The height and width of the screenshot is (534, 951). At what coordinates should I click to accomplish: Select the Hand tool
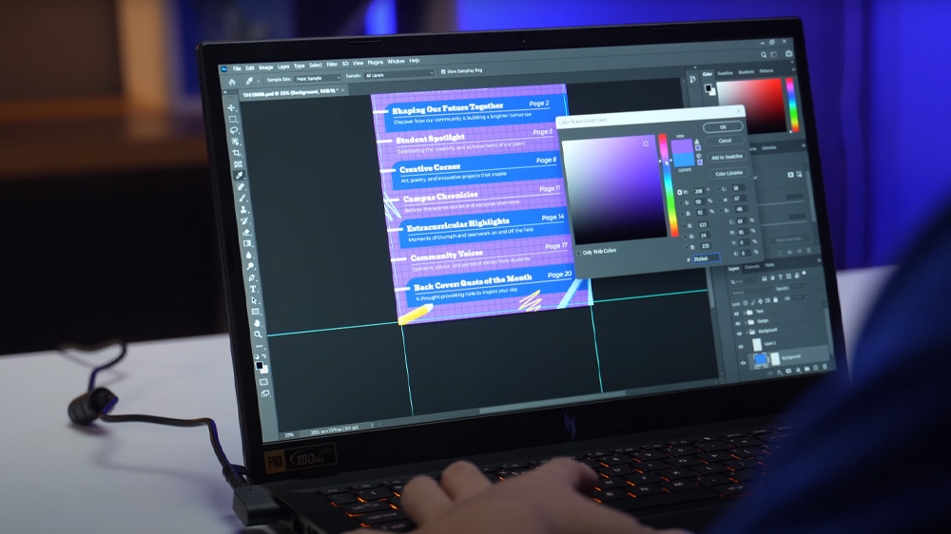click(x=257, y=323)
